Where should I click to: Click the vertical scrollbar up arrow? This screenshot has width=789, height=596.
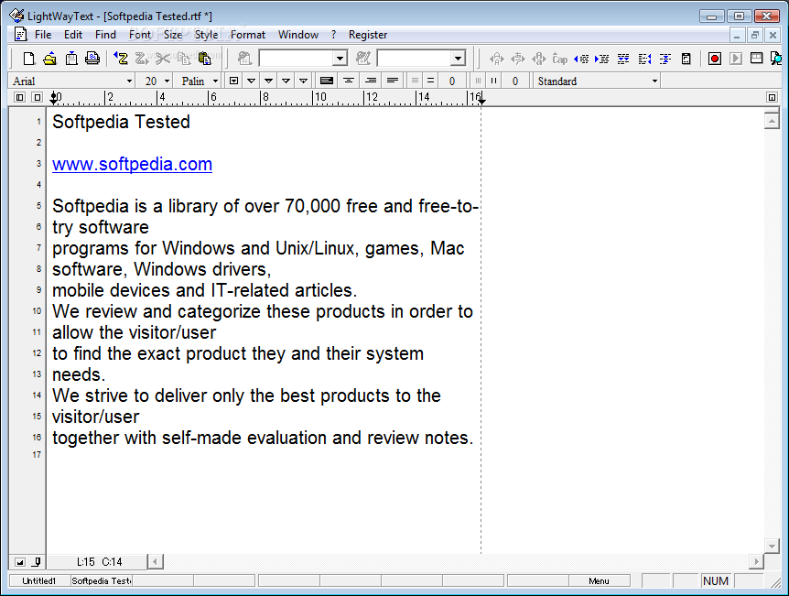772,121
